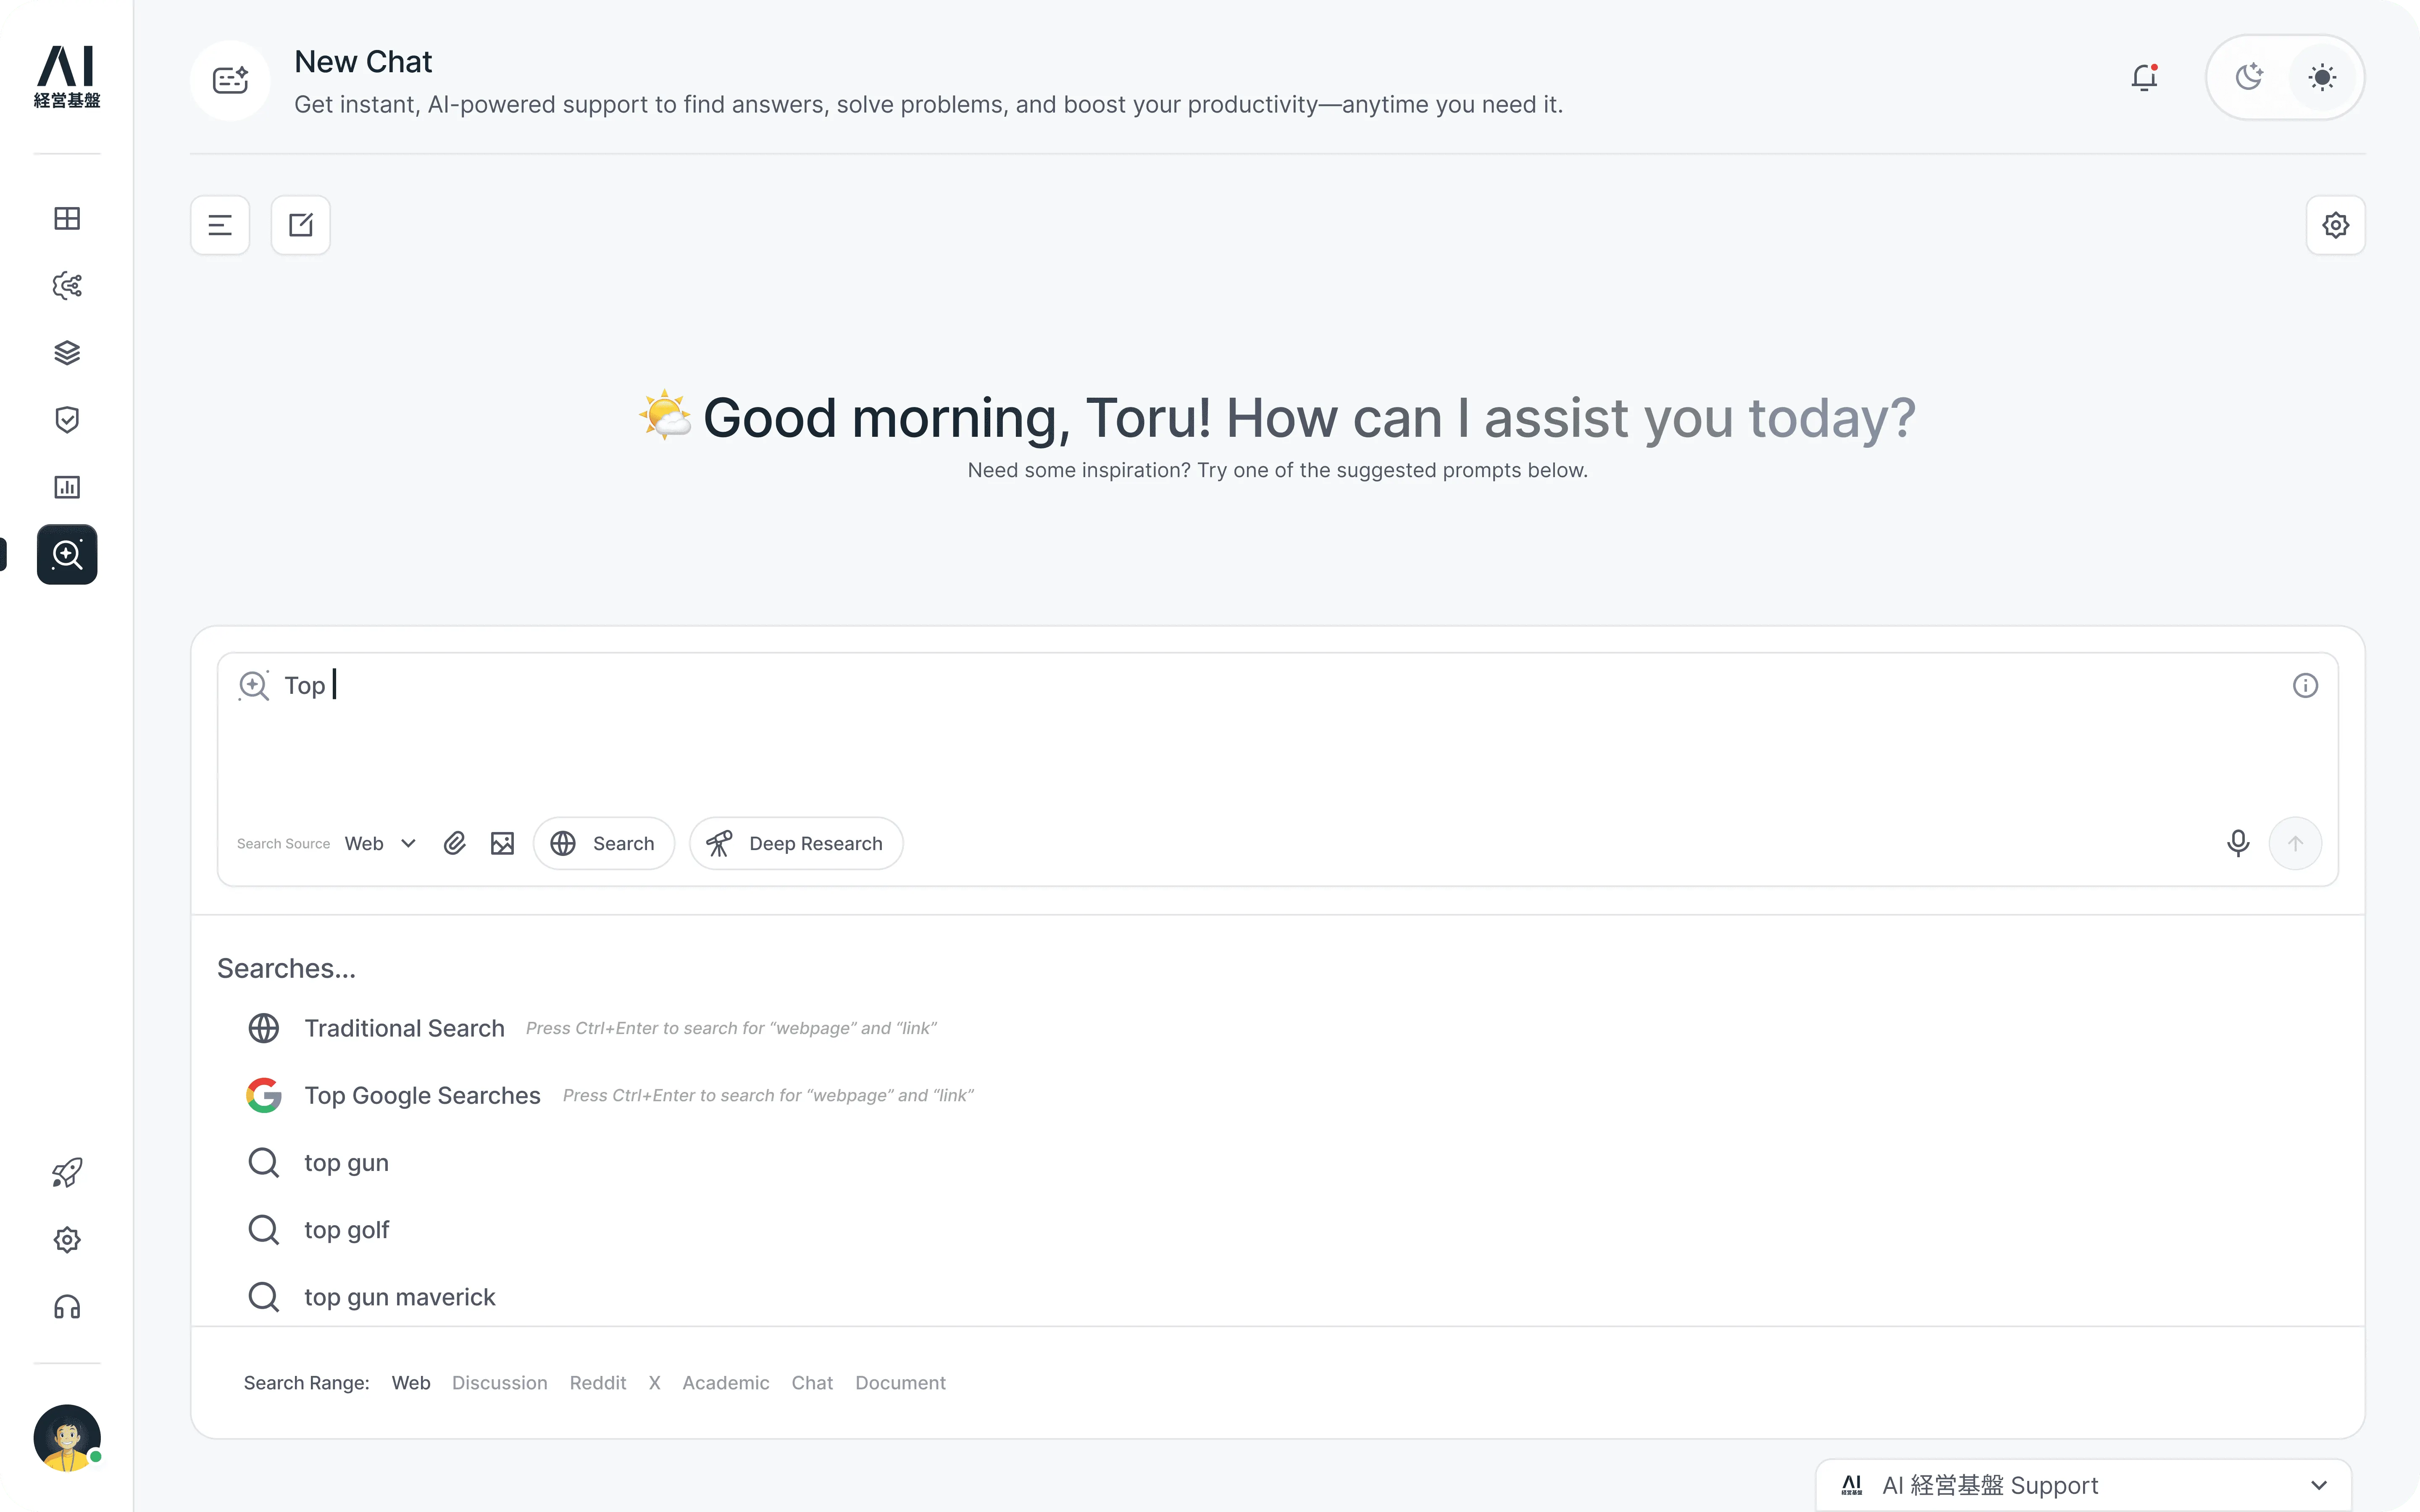
Task: Open the dashboard grid sidebar icon
Action: [67, 218]
